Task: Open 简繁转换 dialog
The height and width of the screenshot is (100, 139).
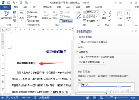Action: coord(33,21)
